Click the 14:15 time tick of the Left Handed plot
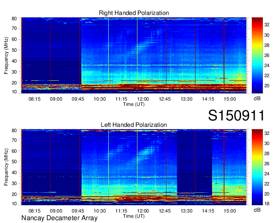Viewport: 274px width, 223px height. pos(208,211)
